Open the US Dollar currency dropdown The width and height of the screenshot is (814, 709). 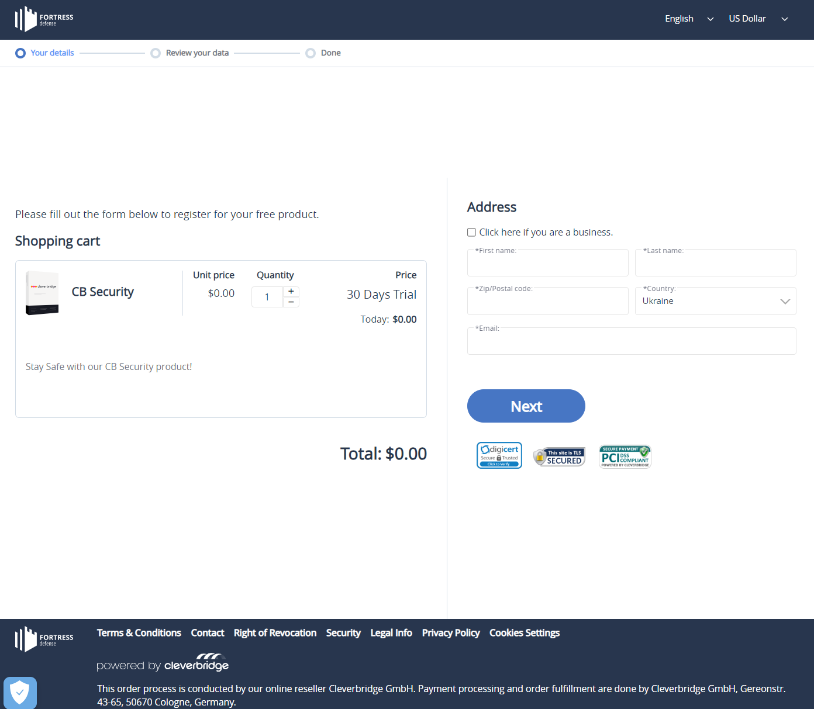758,19
